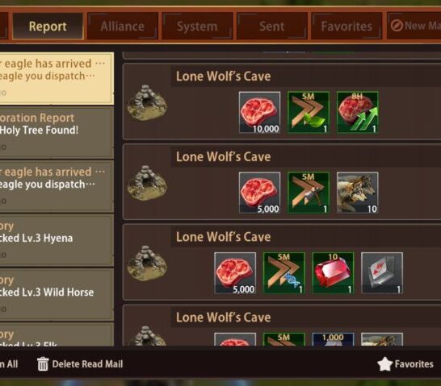This screenshot has height=386, width=441.
Task: Open the System tab
Action: 197,26
